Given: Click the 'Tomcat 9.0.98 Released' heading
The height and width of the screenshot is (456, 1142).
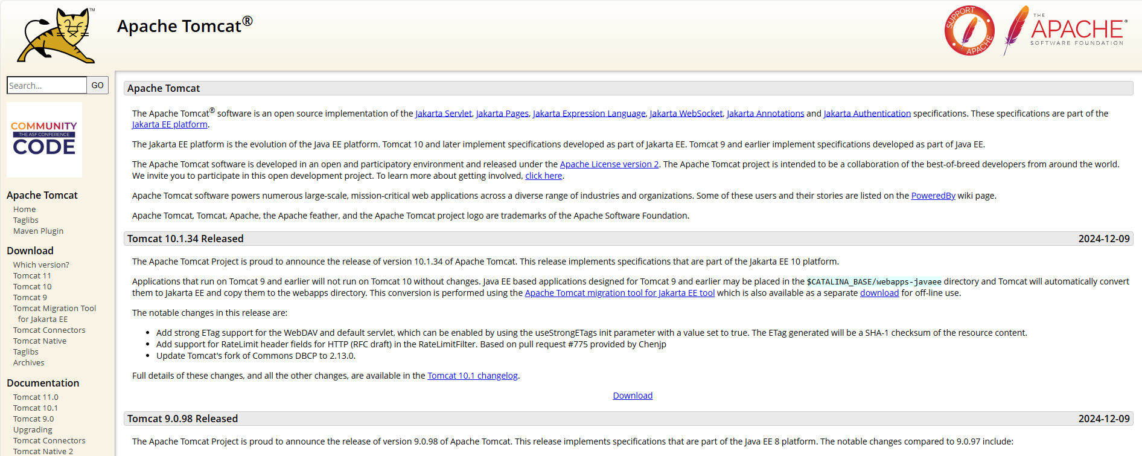Looking at the screenshot, I should click(x=182, y=419).
